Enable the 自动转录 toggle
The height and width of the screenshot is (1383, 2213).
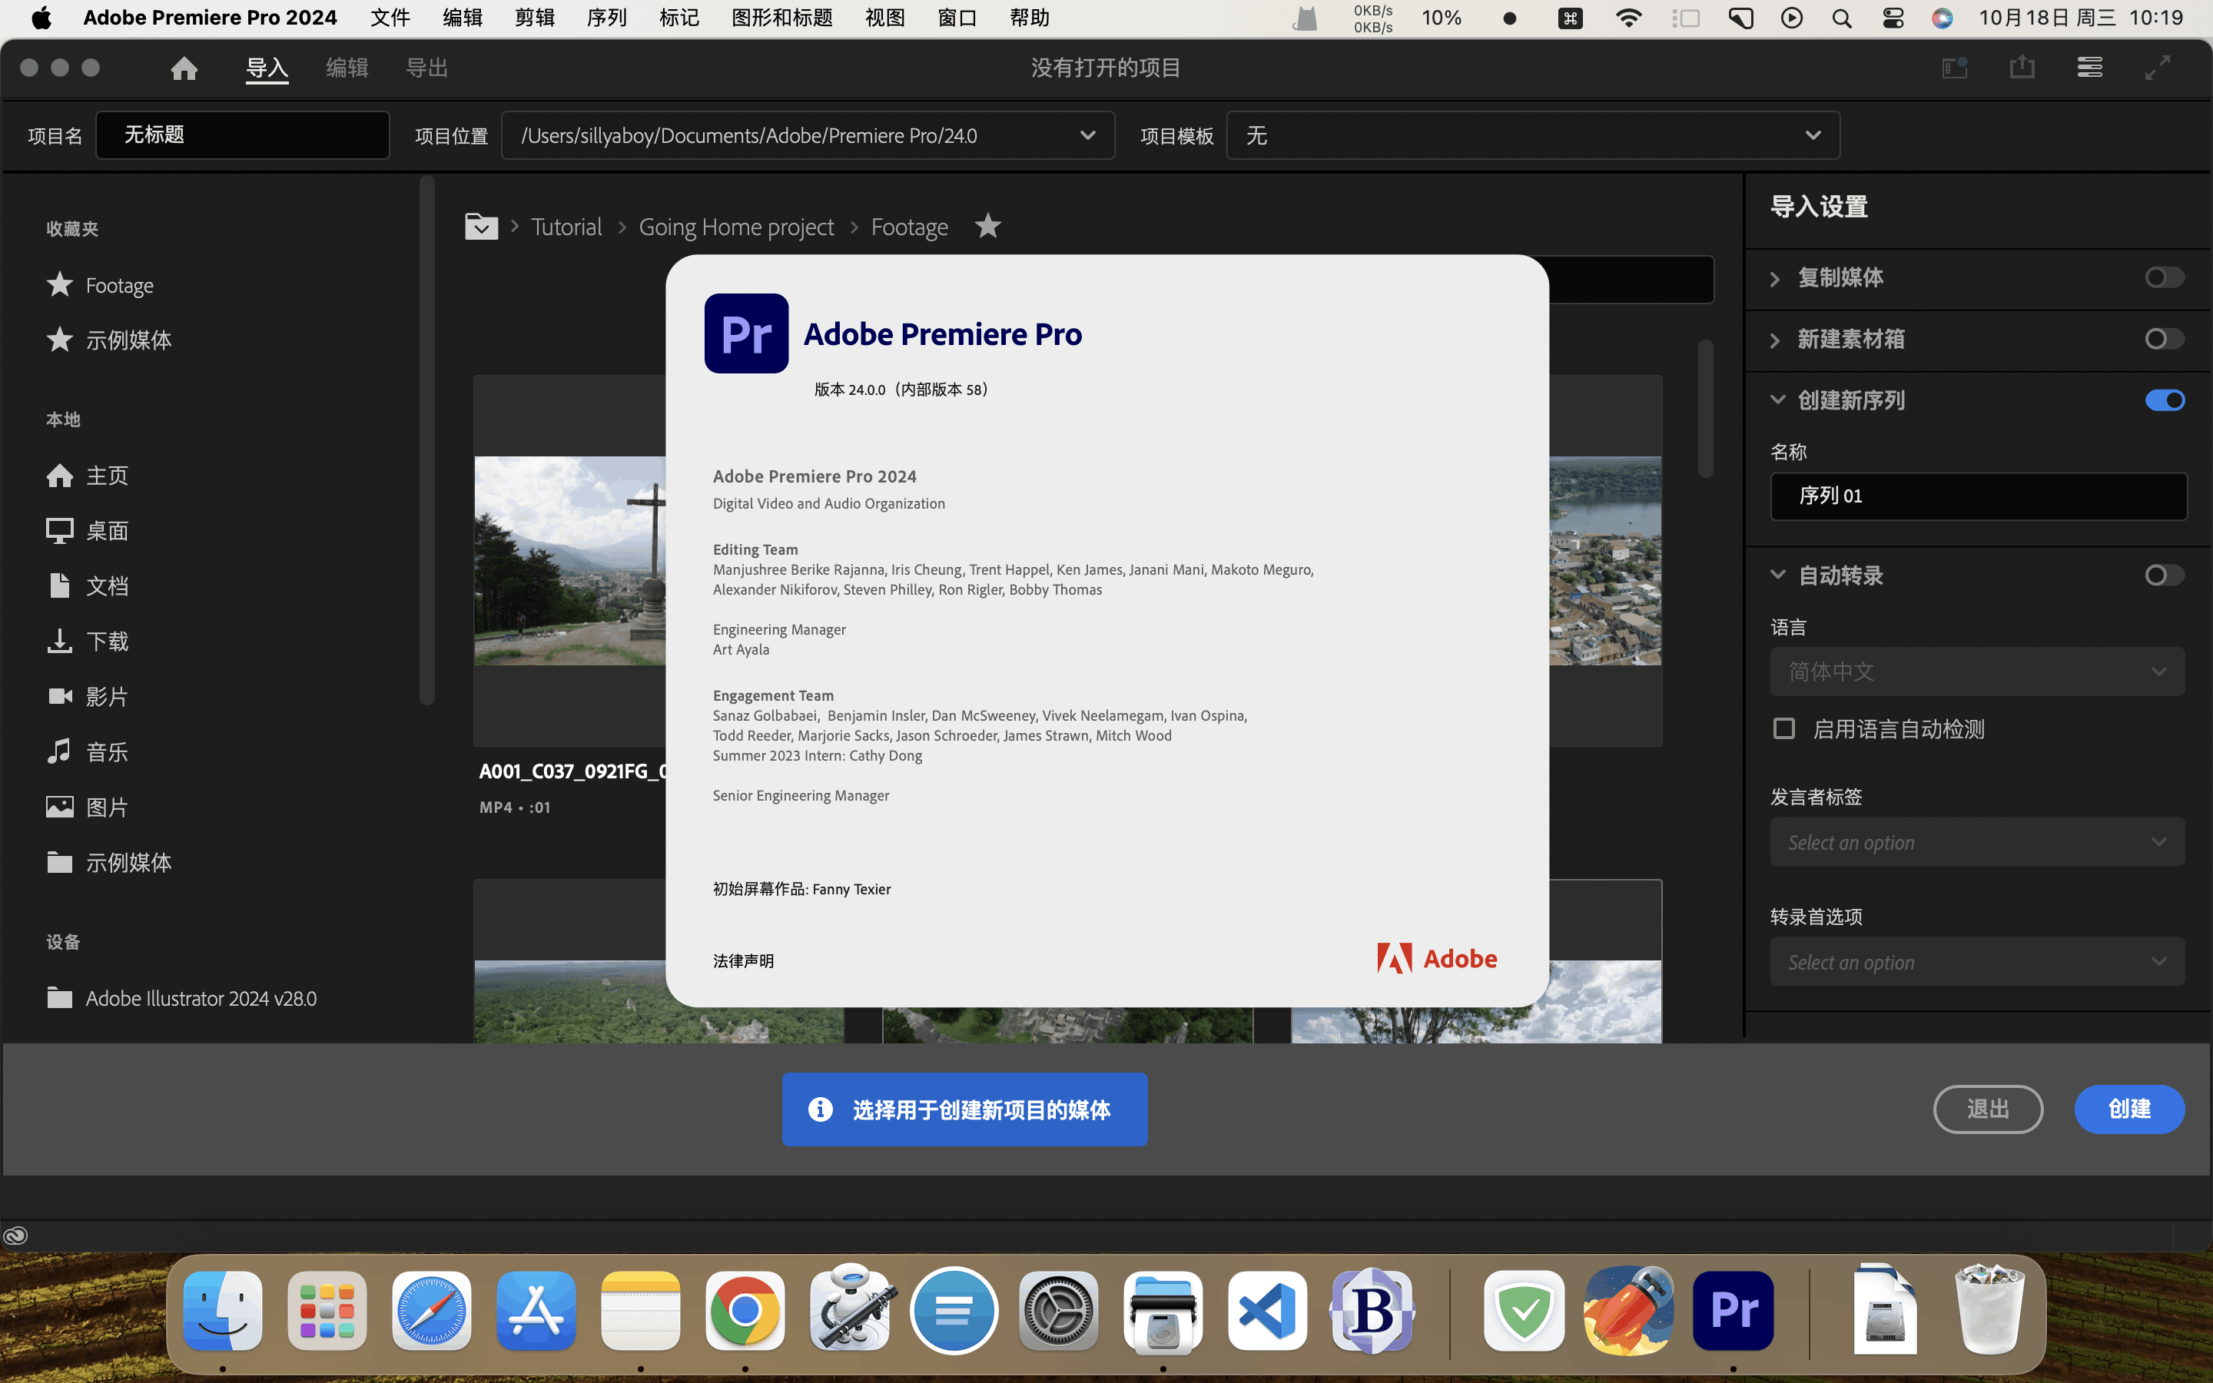2165,575
